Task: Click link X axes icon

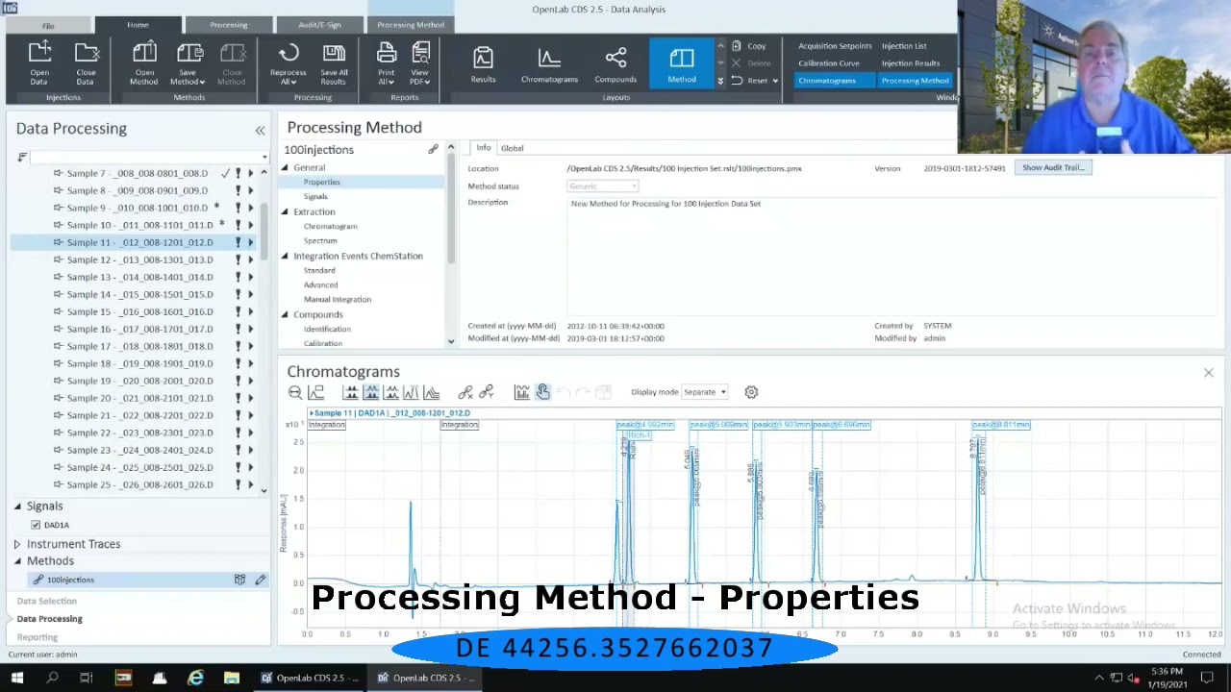Action: (465, 392)
